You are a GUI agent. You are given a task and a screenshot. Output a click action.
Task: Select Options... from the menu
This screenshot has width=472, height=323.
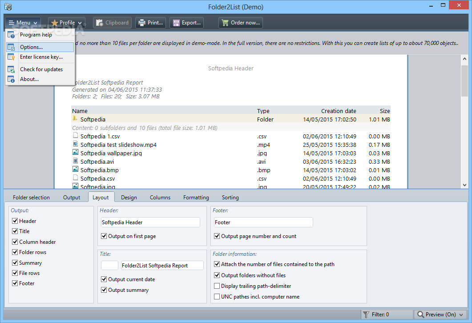click(40, 47)
